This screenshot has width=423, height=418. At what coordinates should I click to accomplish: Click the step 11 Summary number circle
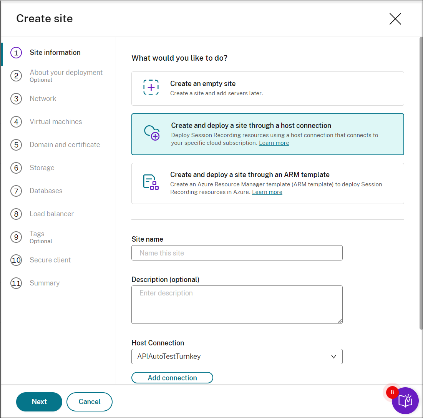(16, 283)
